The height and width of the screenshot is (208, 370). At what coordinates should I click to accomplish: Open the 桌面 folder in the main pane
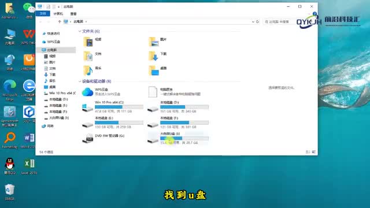pos(154,70)
